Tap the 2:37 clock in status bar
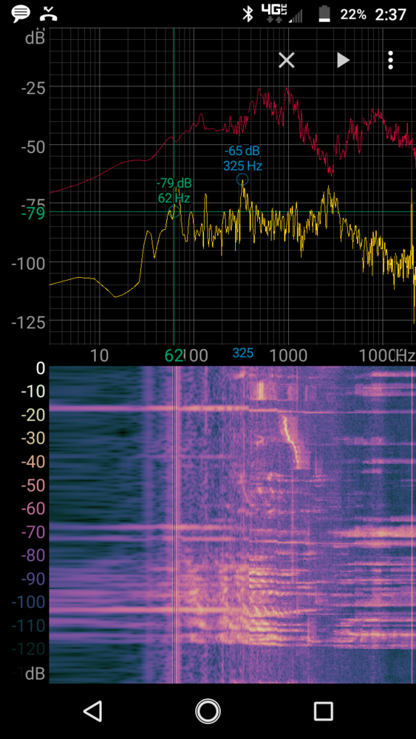 point(390,15)
